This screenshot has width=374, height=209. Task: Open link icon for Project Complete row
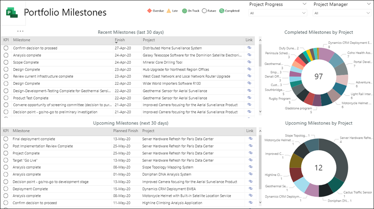(x=250, y=153)
